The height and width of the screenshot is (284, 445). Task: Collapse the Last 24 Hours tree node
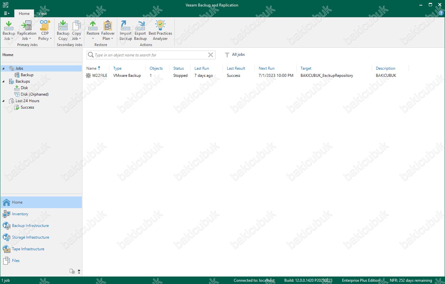[x=4, y=101]
